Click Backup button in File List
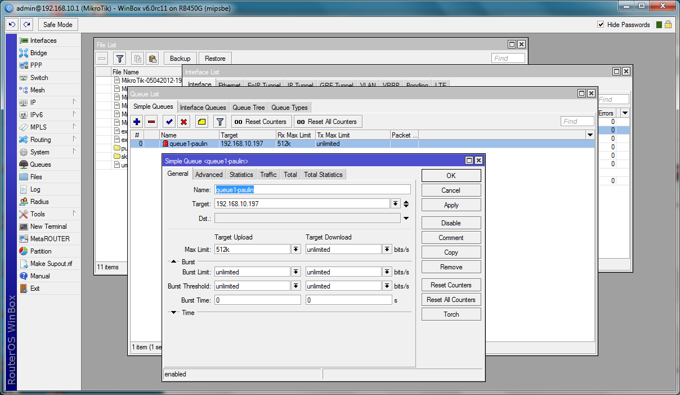 click(x=180, y=58)
